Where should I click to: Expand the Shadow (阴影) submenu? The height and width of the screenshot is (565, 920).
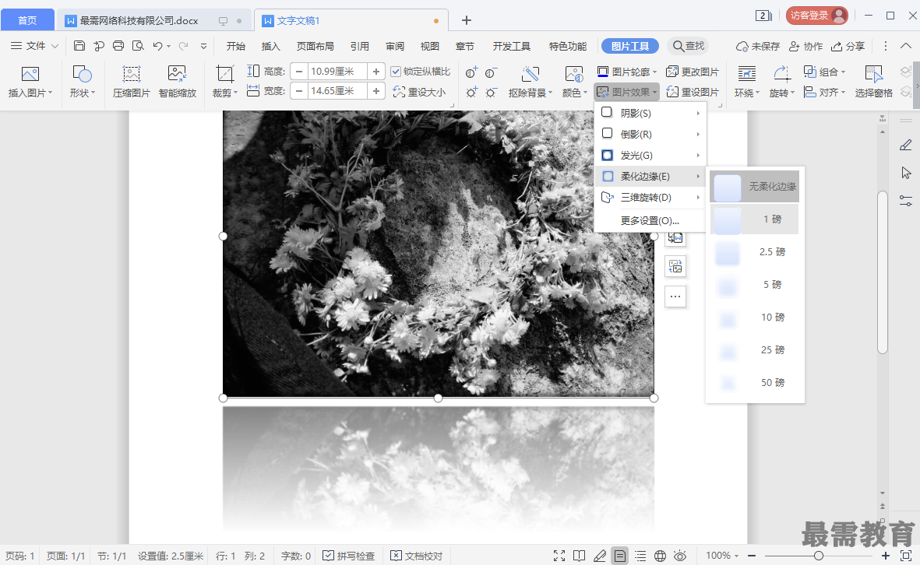(650, 113)
